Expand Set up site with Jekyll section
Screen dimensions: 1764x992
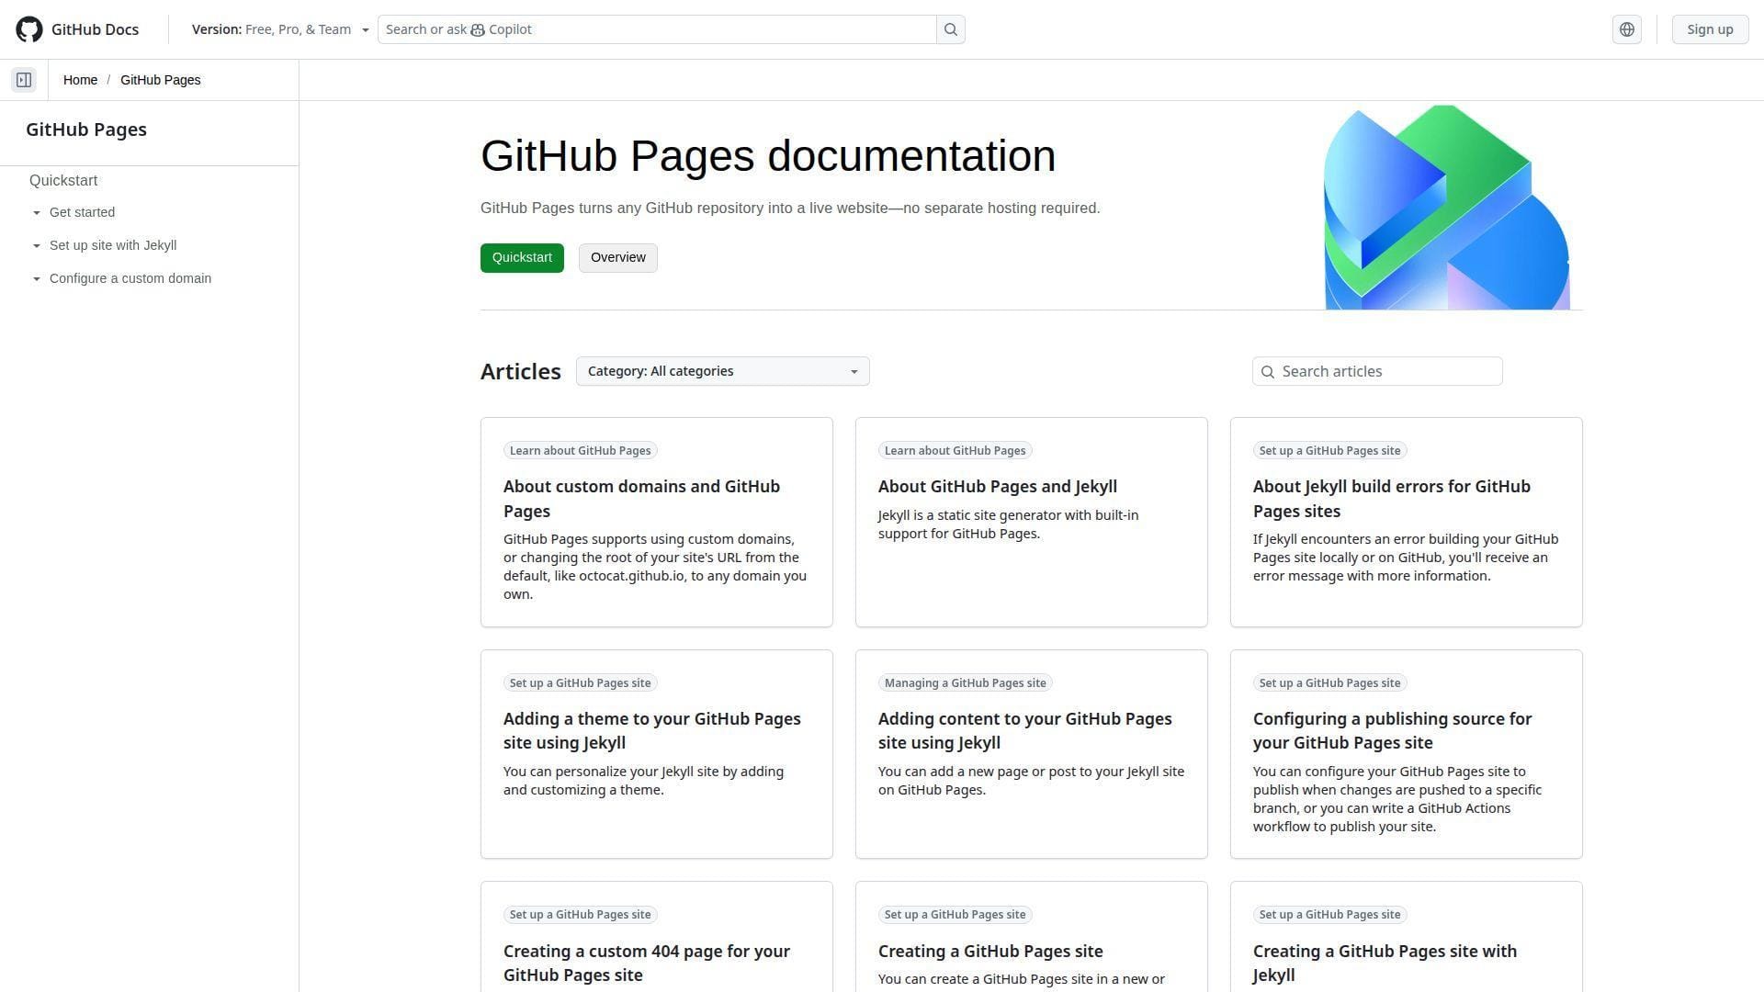pyautogui.click(x=112, y=245)
